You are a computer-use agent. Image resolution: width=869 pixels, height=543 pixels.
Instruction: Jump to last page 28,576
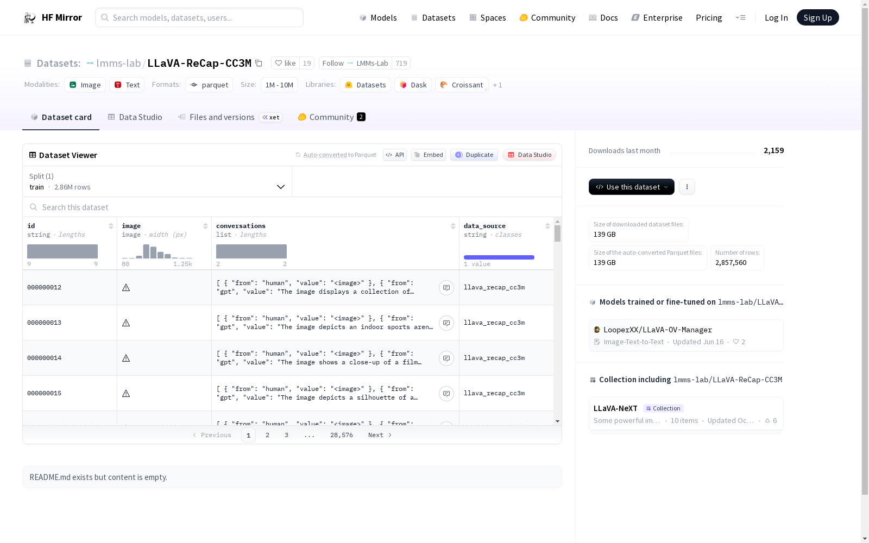pyautogui.click(x=342, y=435)
